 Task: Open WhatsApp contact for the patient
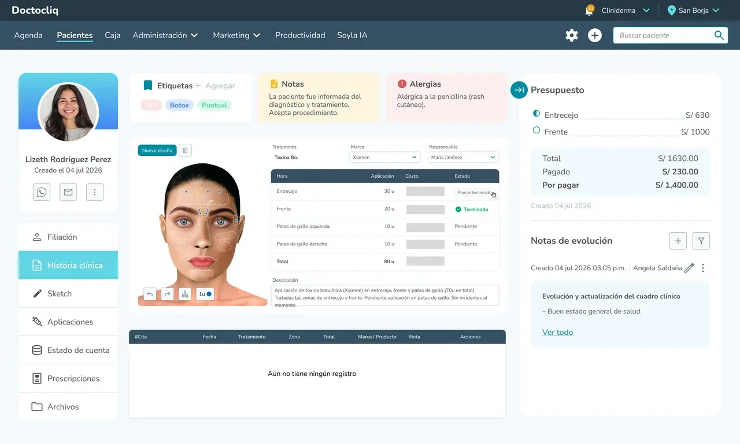[x=42, y=192]
